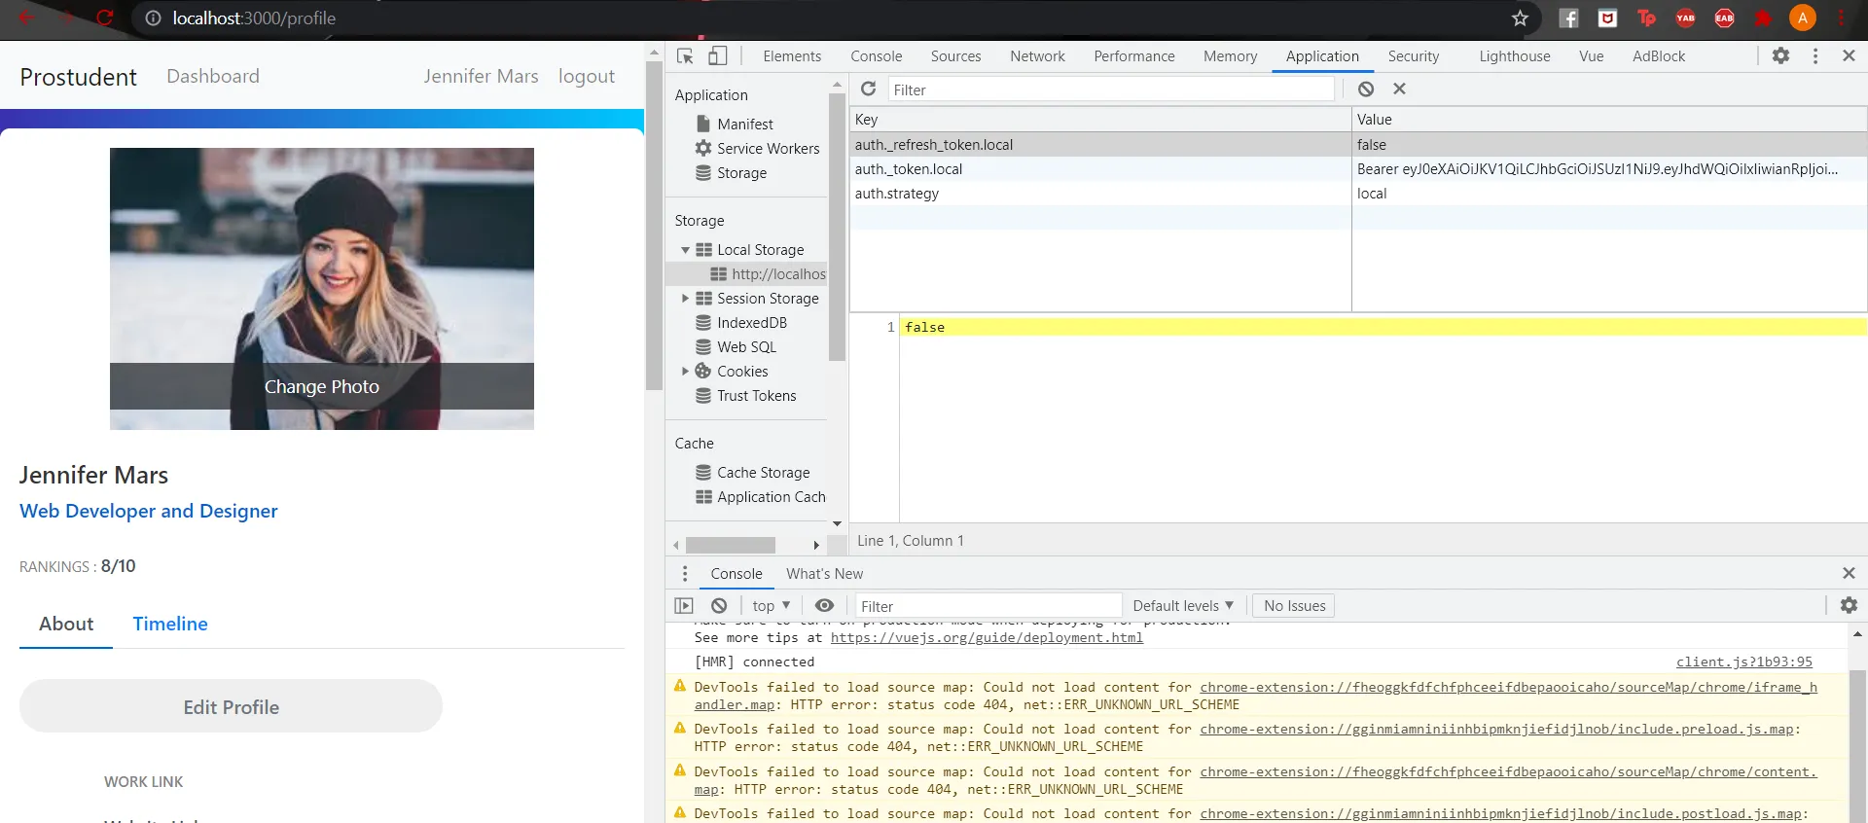Click the sidebar horizontal scrollbar
This screenshot has height=823, width=1868.
coord(731,545)
